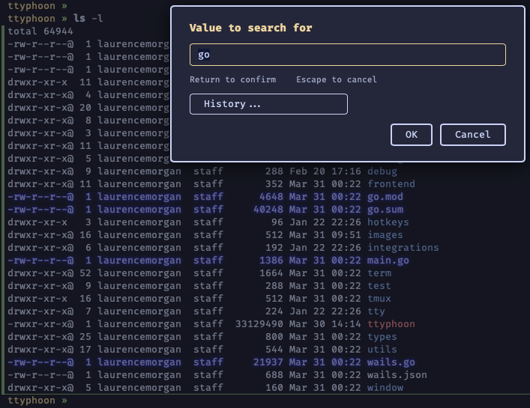Viewport: 530px width, 408px height.
Task: Click the go.mod file name
Action: [385, 197]
